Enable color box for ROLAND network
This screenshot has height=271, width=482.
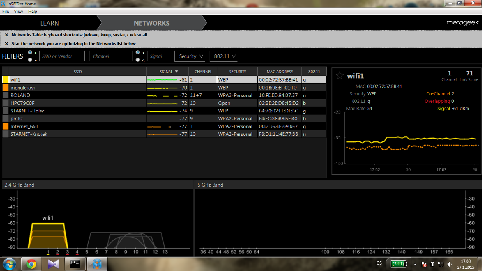click(x=6, y=95)
